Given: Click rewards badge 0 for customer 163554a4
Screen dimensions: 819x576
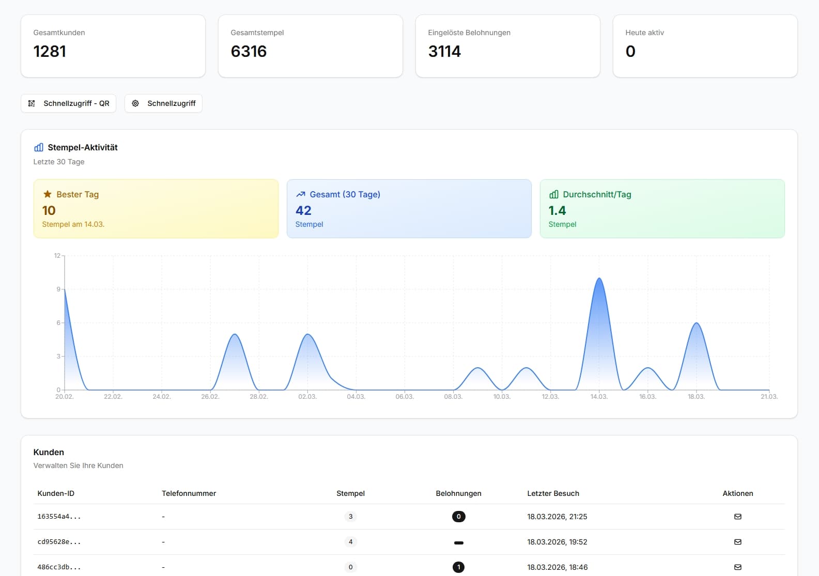Looking at the screenshot, I should pos(459,517).
